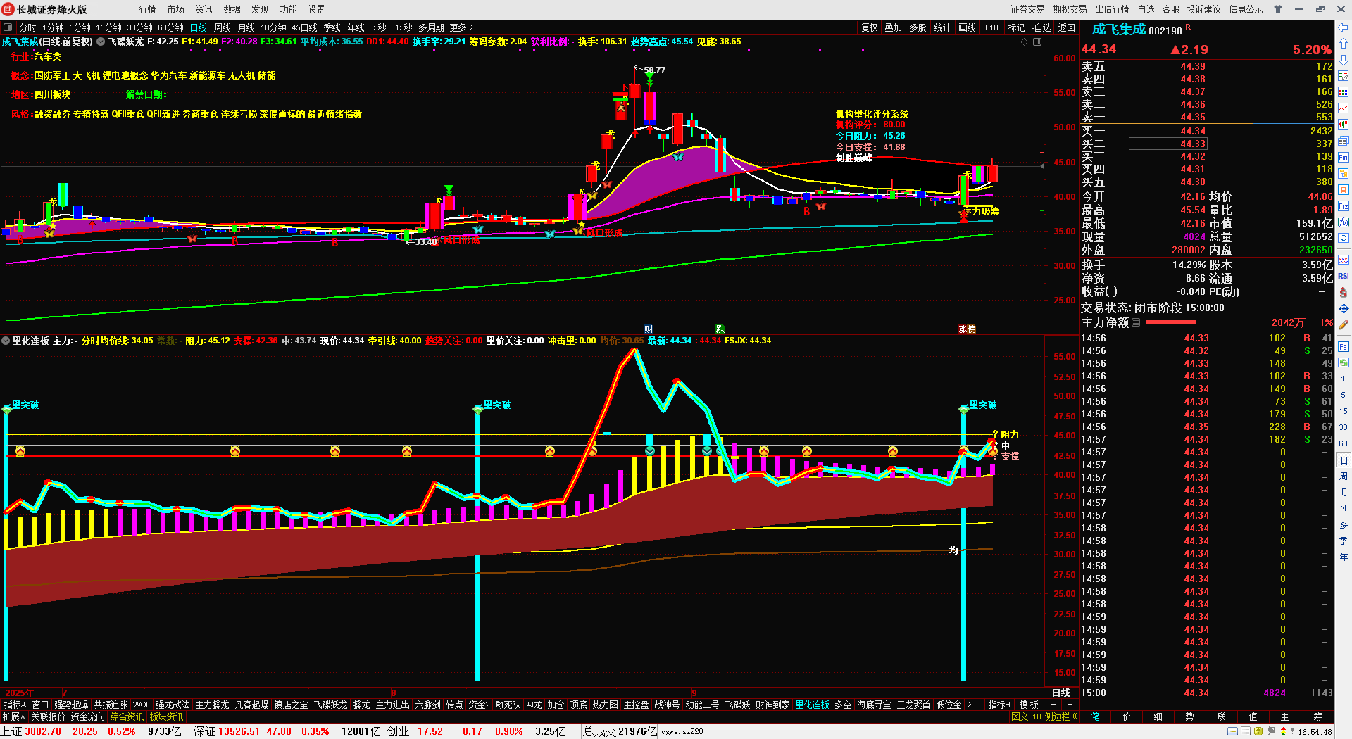The height and width of the screenshot is (739, 1352).
Task: Click the 统计 statistics button
Action: [942, 27]
